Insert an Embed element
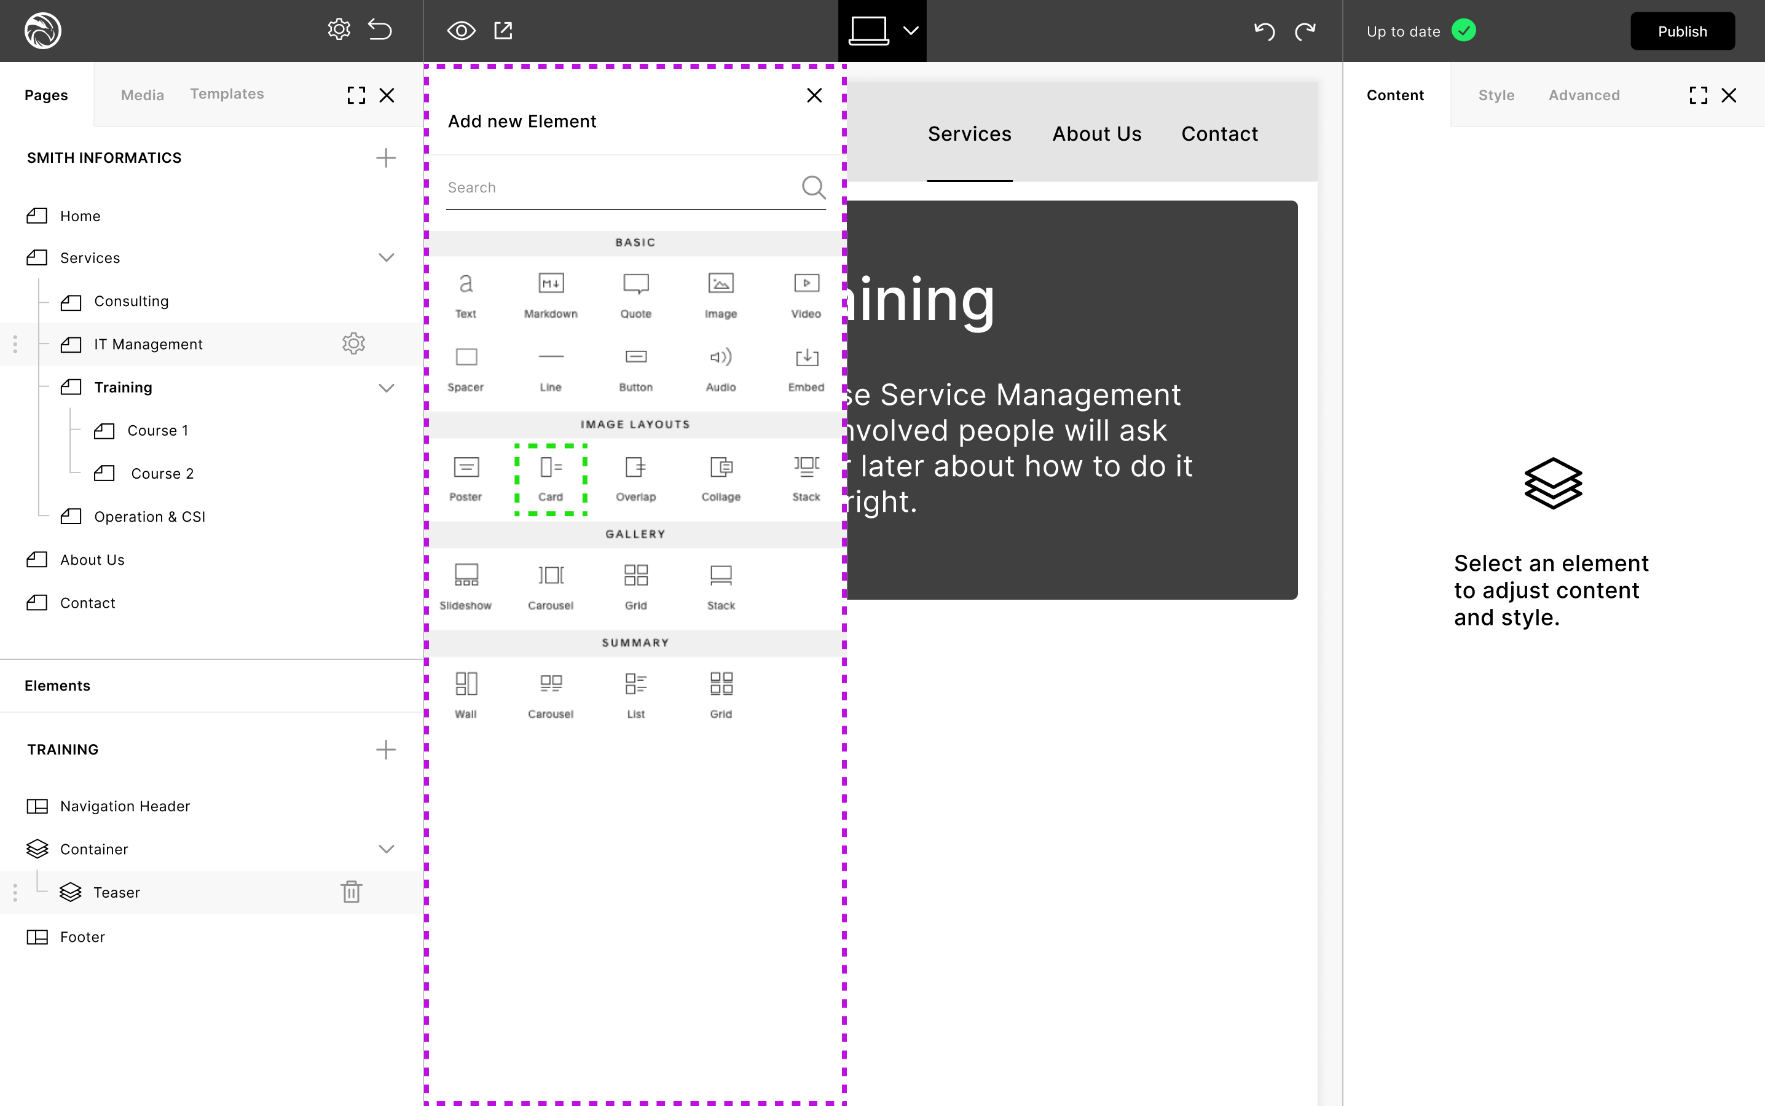 [x=805, y=369]
